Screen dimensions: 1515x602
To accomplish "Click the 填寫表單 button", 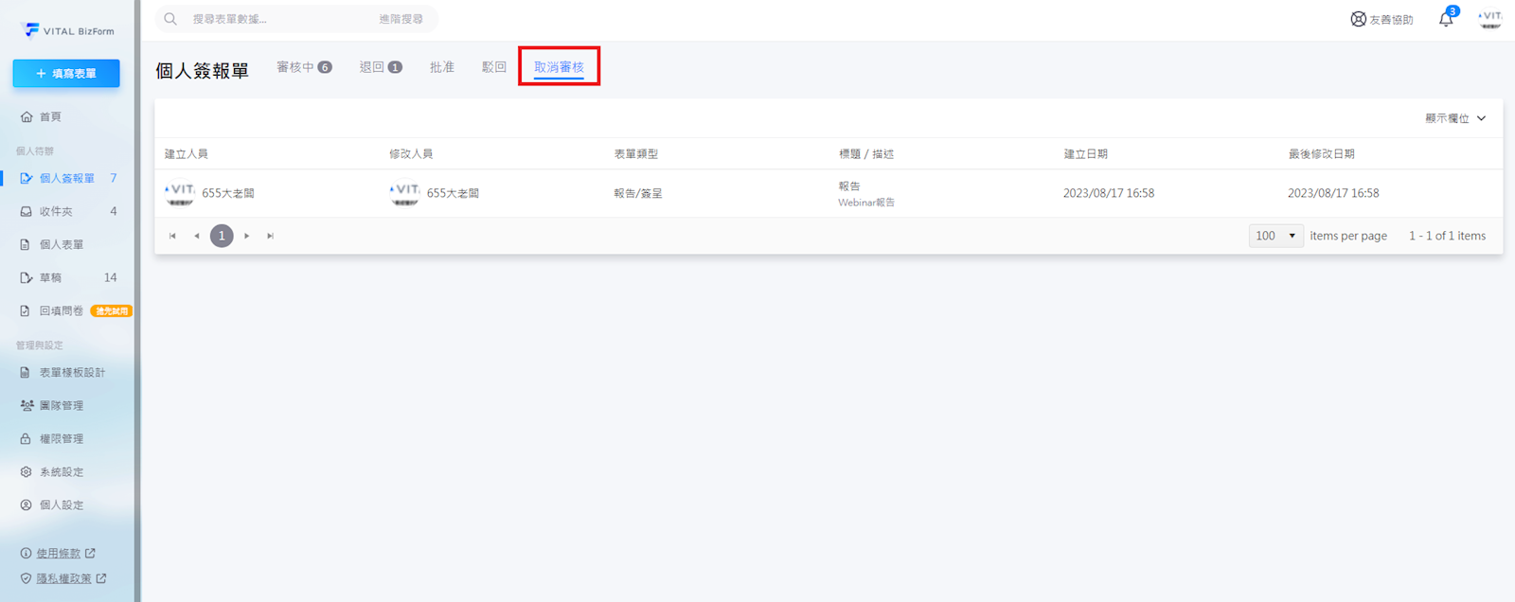I will coord(66,73).
